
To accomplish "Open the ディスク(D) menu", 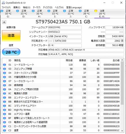I will pyautogui.click(x=48, y=7).
